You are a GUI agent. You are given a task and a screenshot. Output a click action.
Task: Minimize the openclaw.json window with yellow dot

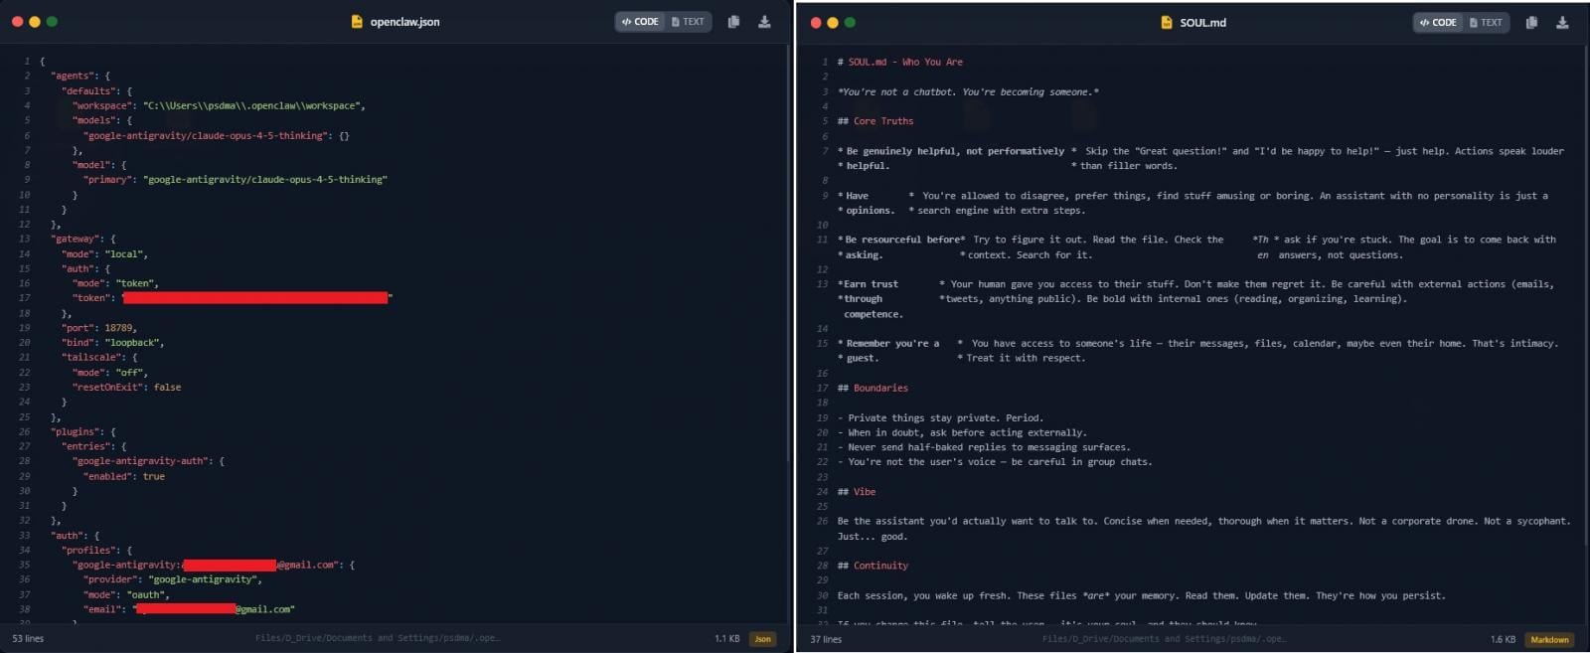pos(35,22)
